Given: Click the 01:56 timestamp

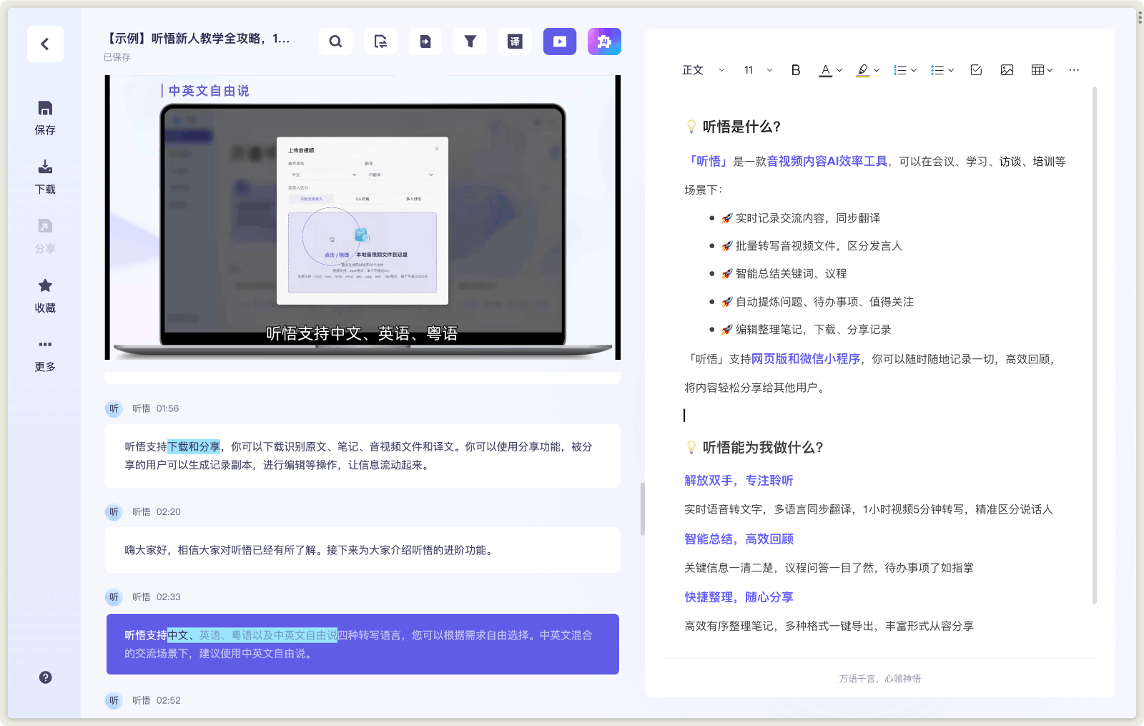Looking at the screenshot, I should tap(167, 408).
